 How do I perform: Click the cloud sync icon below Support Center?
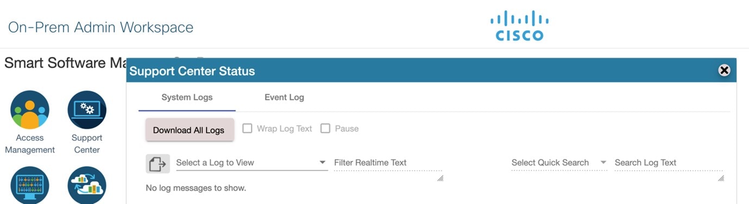pyautogui.click(x=87, y=185)
